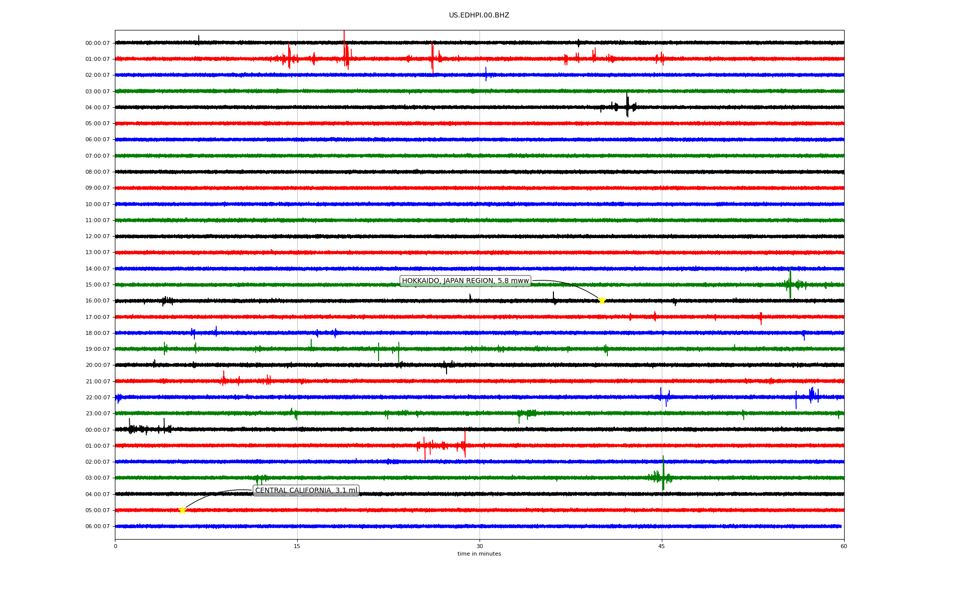Click the black burst on 04:00:07 trace
The width and height of the screenshot is (959, 599).
click(627, 106)
